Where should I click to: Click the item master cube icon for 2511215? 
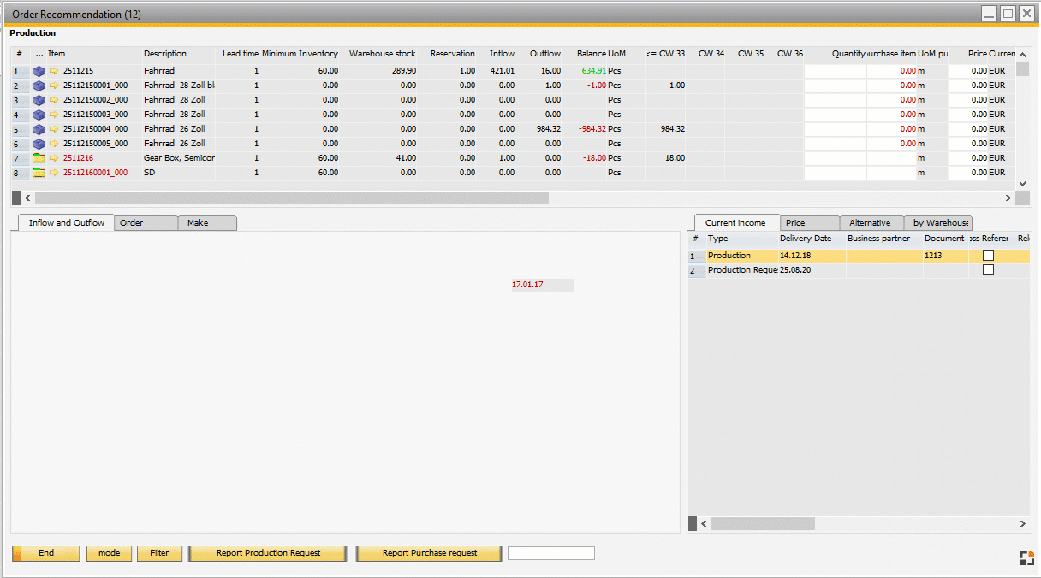tap(38, 70)
